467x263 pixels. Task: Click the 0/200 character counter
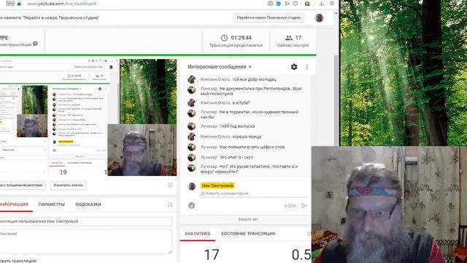[x=290, y=206]
